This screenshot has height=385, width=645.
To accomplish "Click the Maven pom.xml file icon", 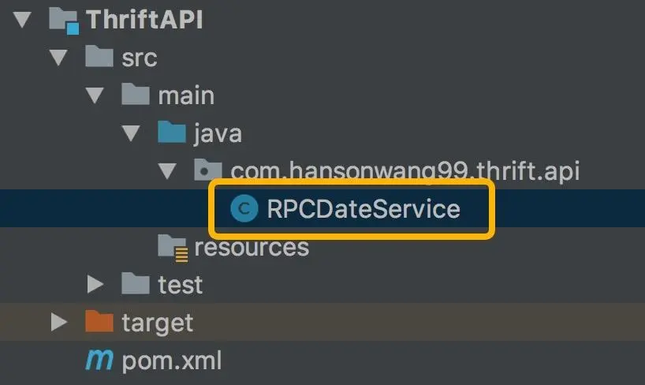I will 99,360.
